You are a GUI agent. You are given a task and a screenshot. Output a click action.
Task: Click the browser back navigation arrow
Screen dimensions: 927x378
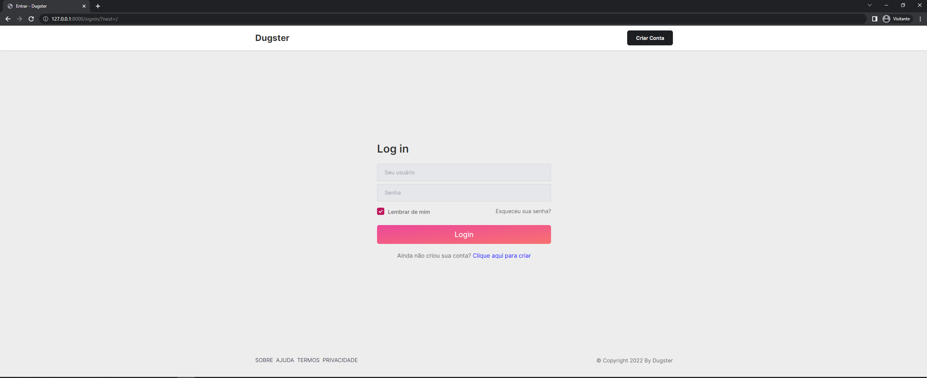(x=8, y=19)
